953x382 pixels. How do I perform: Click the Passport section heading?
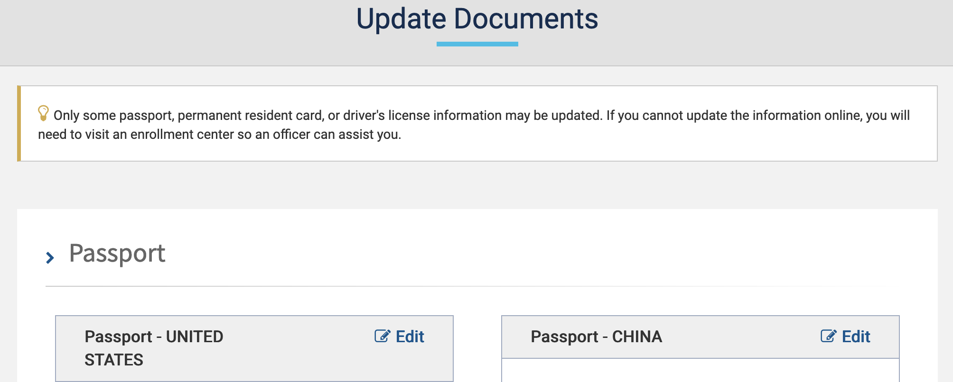[117, 253]
